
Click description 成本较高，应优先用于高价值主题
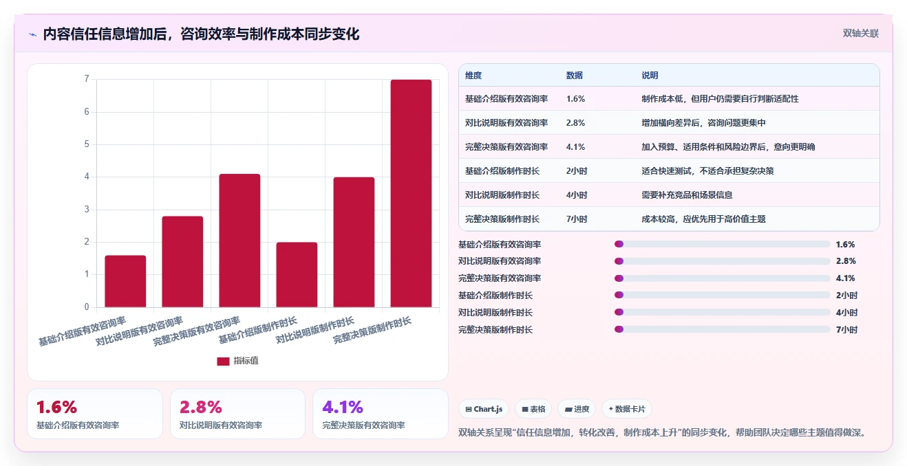[704, 219]
